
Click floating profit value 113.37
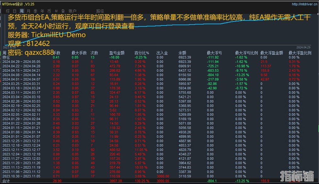point(266,66)
